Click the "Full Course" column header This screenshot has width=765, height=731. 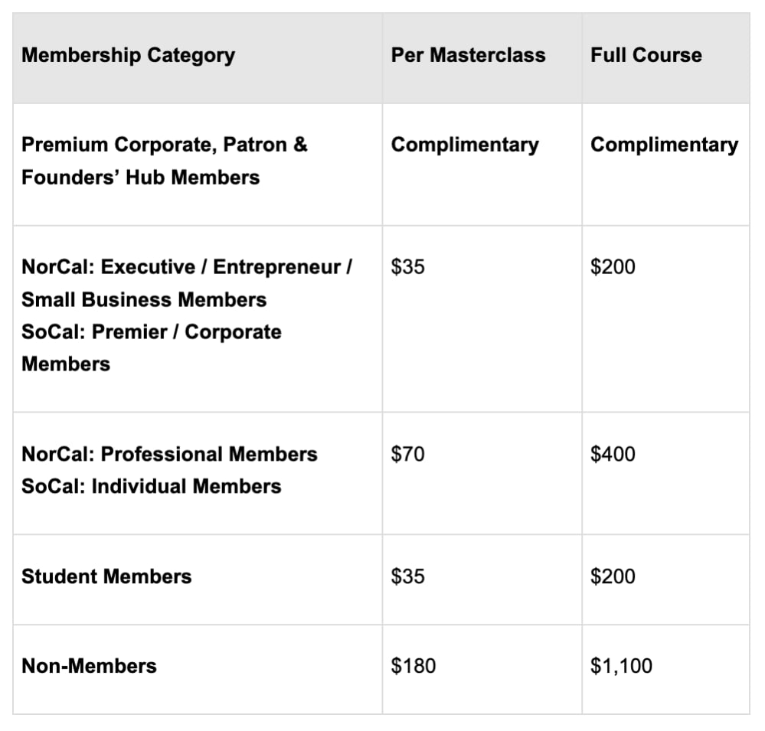(646, 55)
